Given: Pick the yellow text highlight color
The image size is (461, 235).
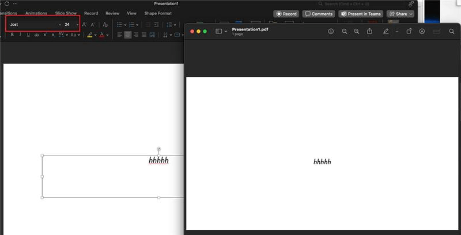Looking at the screenshot, I should pyautogui.click(x=90, y=35).
